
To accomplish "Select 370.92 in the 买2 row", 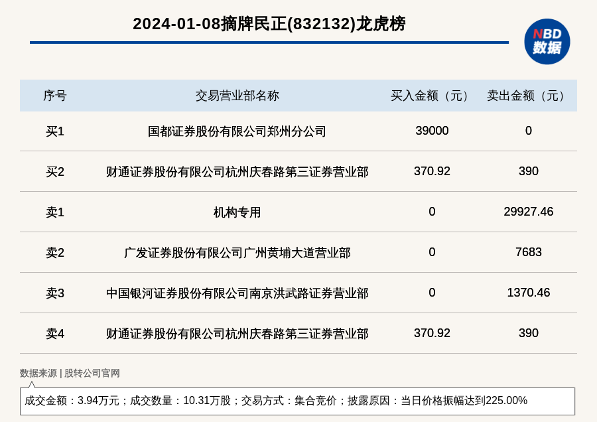I will click(x=432, y=171).
